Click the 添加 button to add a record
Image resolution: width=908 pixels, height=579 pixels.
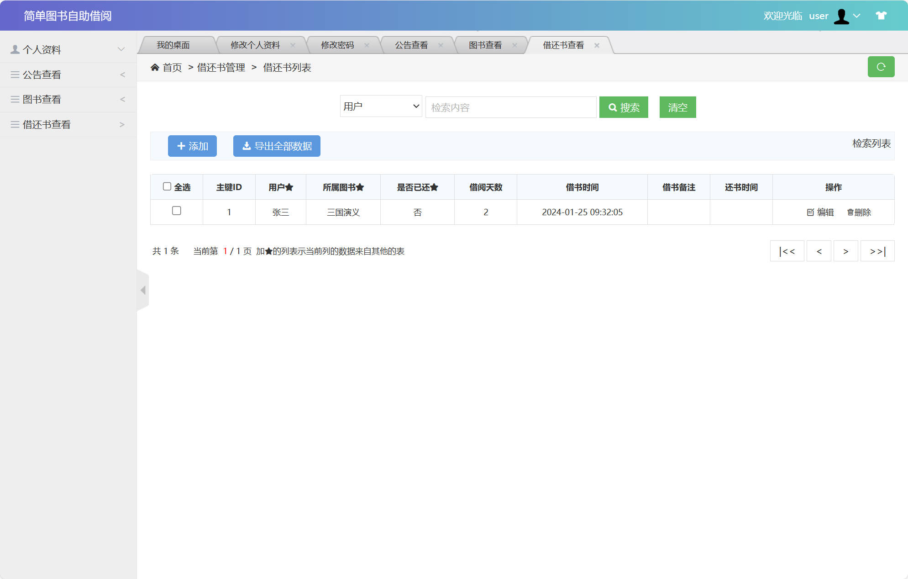192,146
